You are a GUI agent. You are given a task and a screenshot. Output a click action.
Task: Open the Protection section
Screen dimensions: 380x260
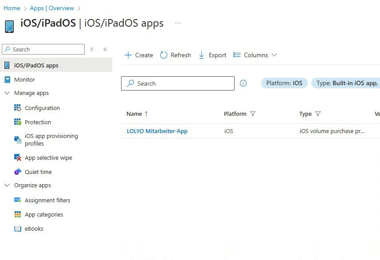click(38, 122)
